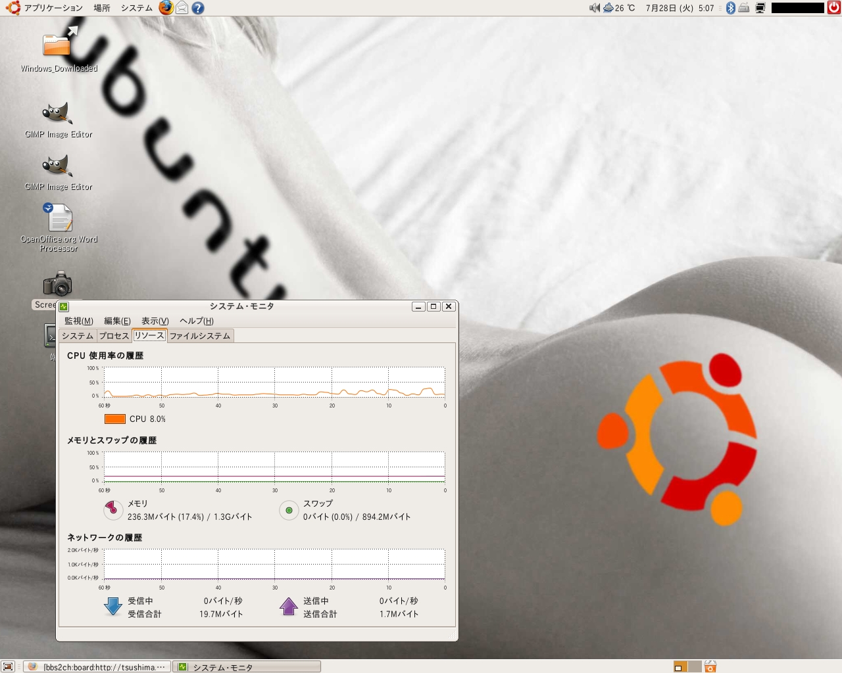842x673 pixels.
Task: Click the total sent 1.7Mバイト value
Action: (399, 614)
